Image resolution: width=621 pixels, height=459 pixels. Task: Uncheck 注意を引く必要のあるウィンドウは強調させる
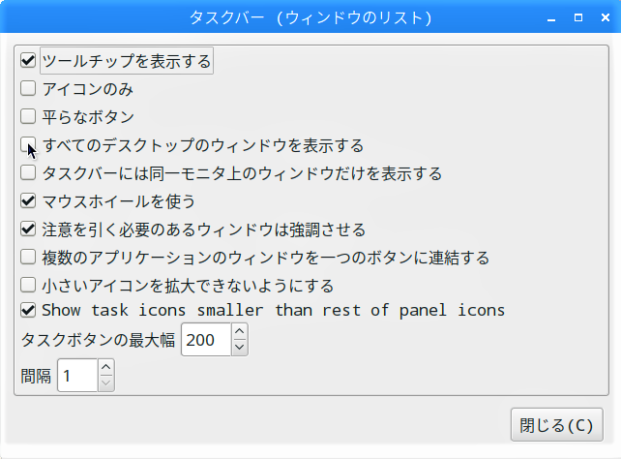click(28, 229)
